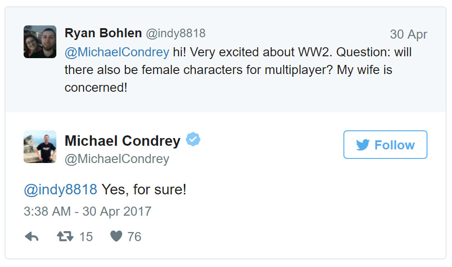
Task: Open the Ryan Bohlen name link
Action: [103, 33]
